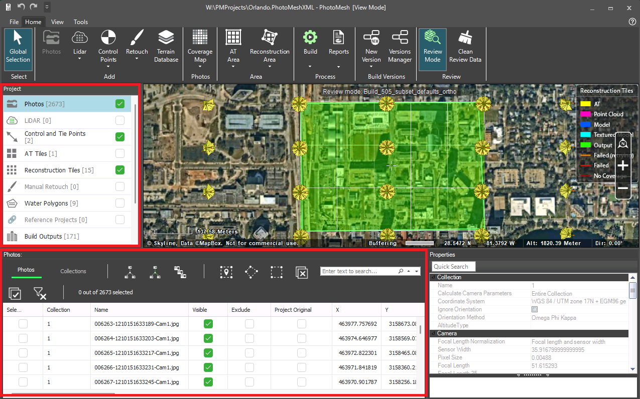Sort photos by the Name column header
The width and height of the screenshot is (640, 399).
click(x=141, y=310)
